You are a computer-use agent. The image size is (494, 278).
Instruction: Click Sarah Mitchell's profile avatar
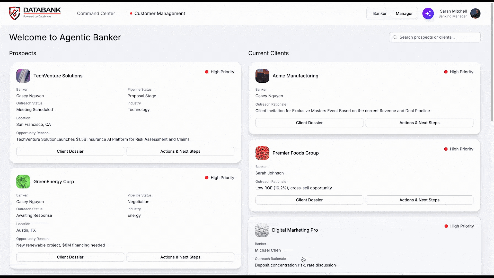point(475,13)
